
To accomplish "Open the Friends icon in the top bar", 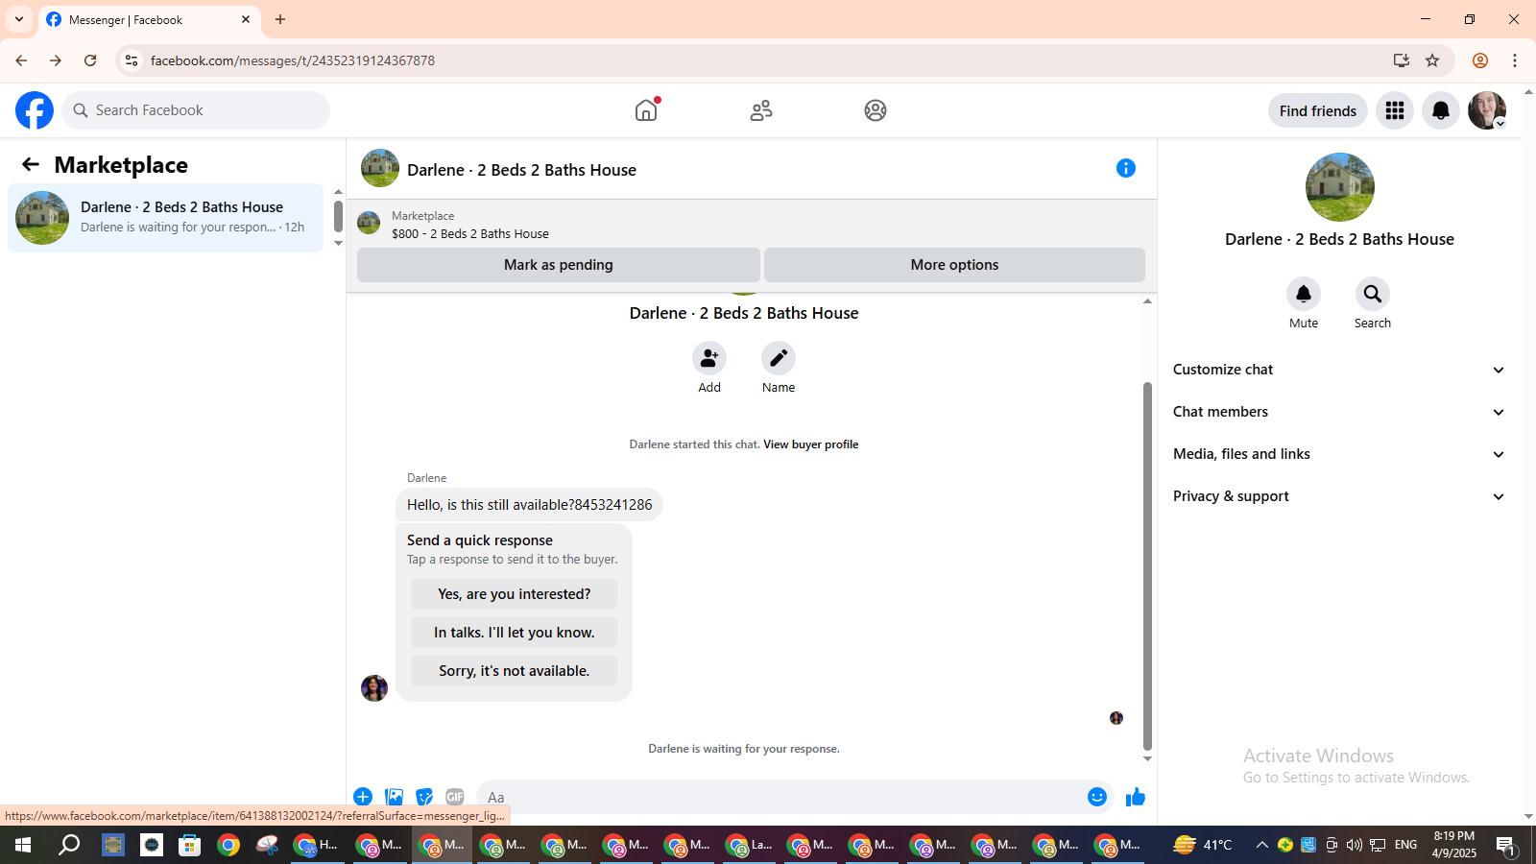I will click(761, 110).
